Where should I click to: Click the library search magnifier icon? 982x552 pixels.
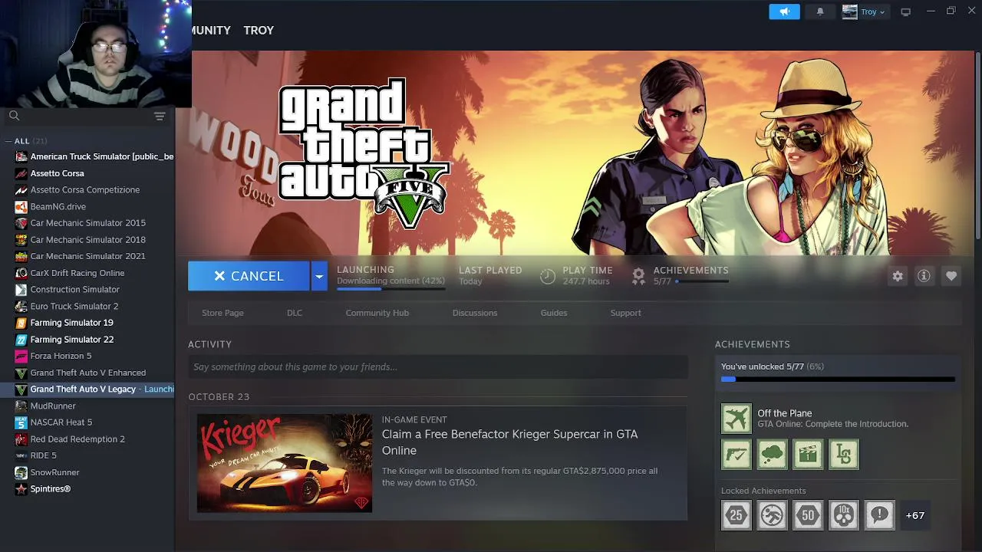tap(14, 116)
